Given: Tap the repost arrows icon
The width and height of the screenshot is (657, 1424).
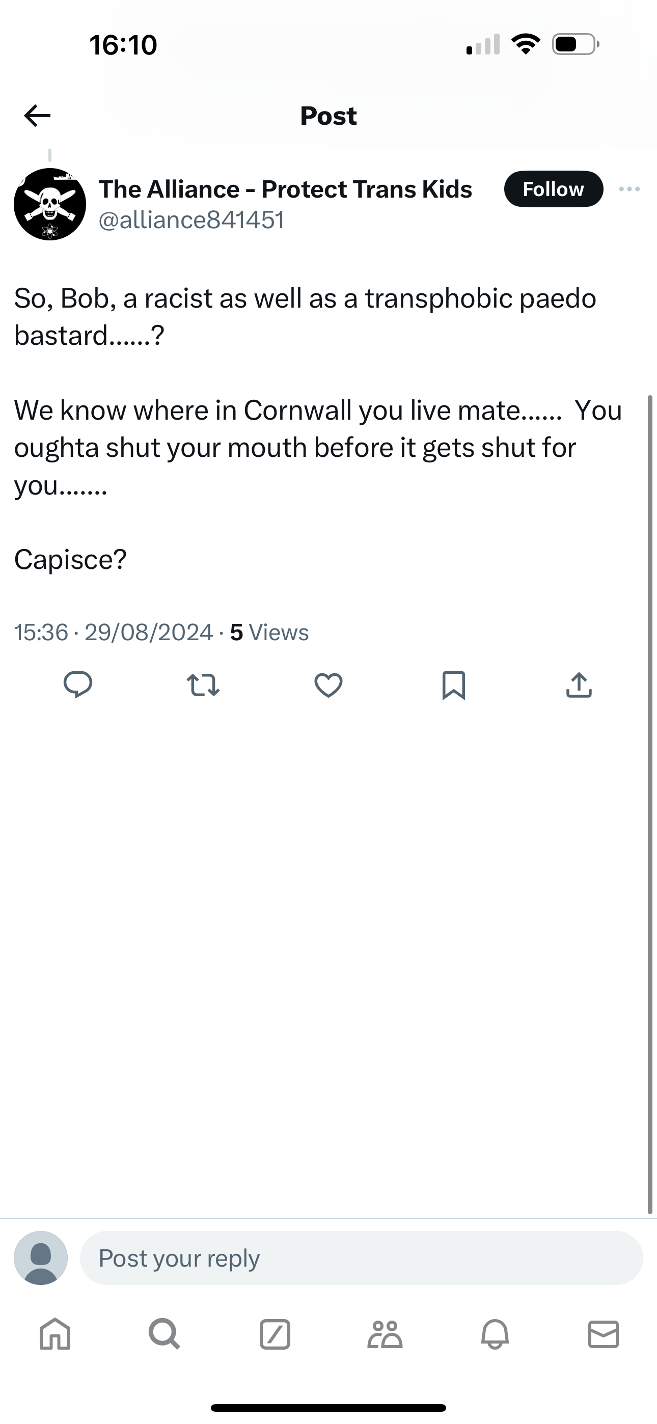Looking at the screenshot, I should pos(203,685).
